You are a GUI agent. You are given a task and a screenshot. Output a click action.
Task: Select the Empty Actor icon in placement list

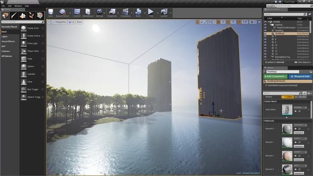[23, 28]
